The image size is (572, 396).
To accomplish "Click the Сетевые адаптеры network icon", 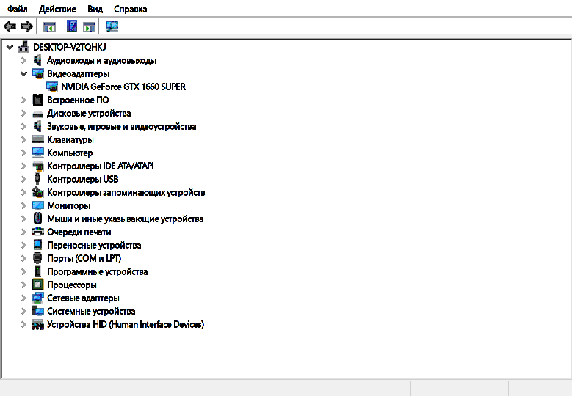I will click(x=38, y=298).
